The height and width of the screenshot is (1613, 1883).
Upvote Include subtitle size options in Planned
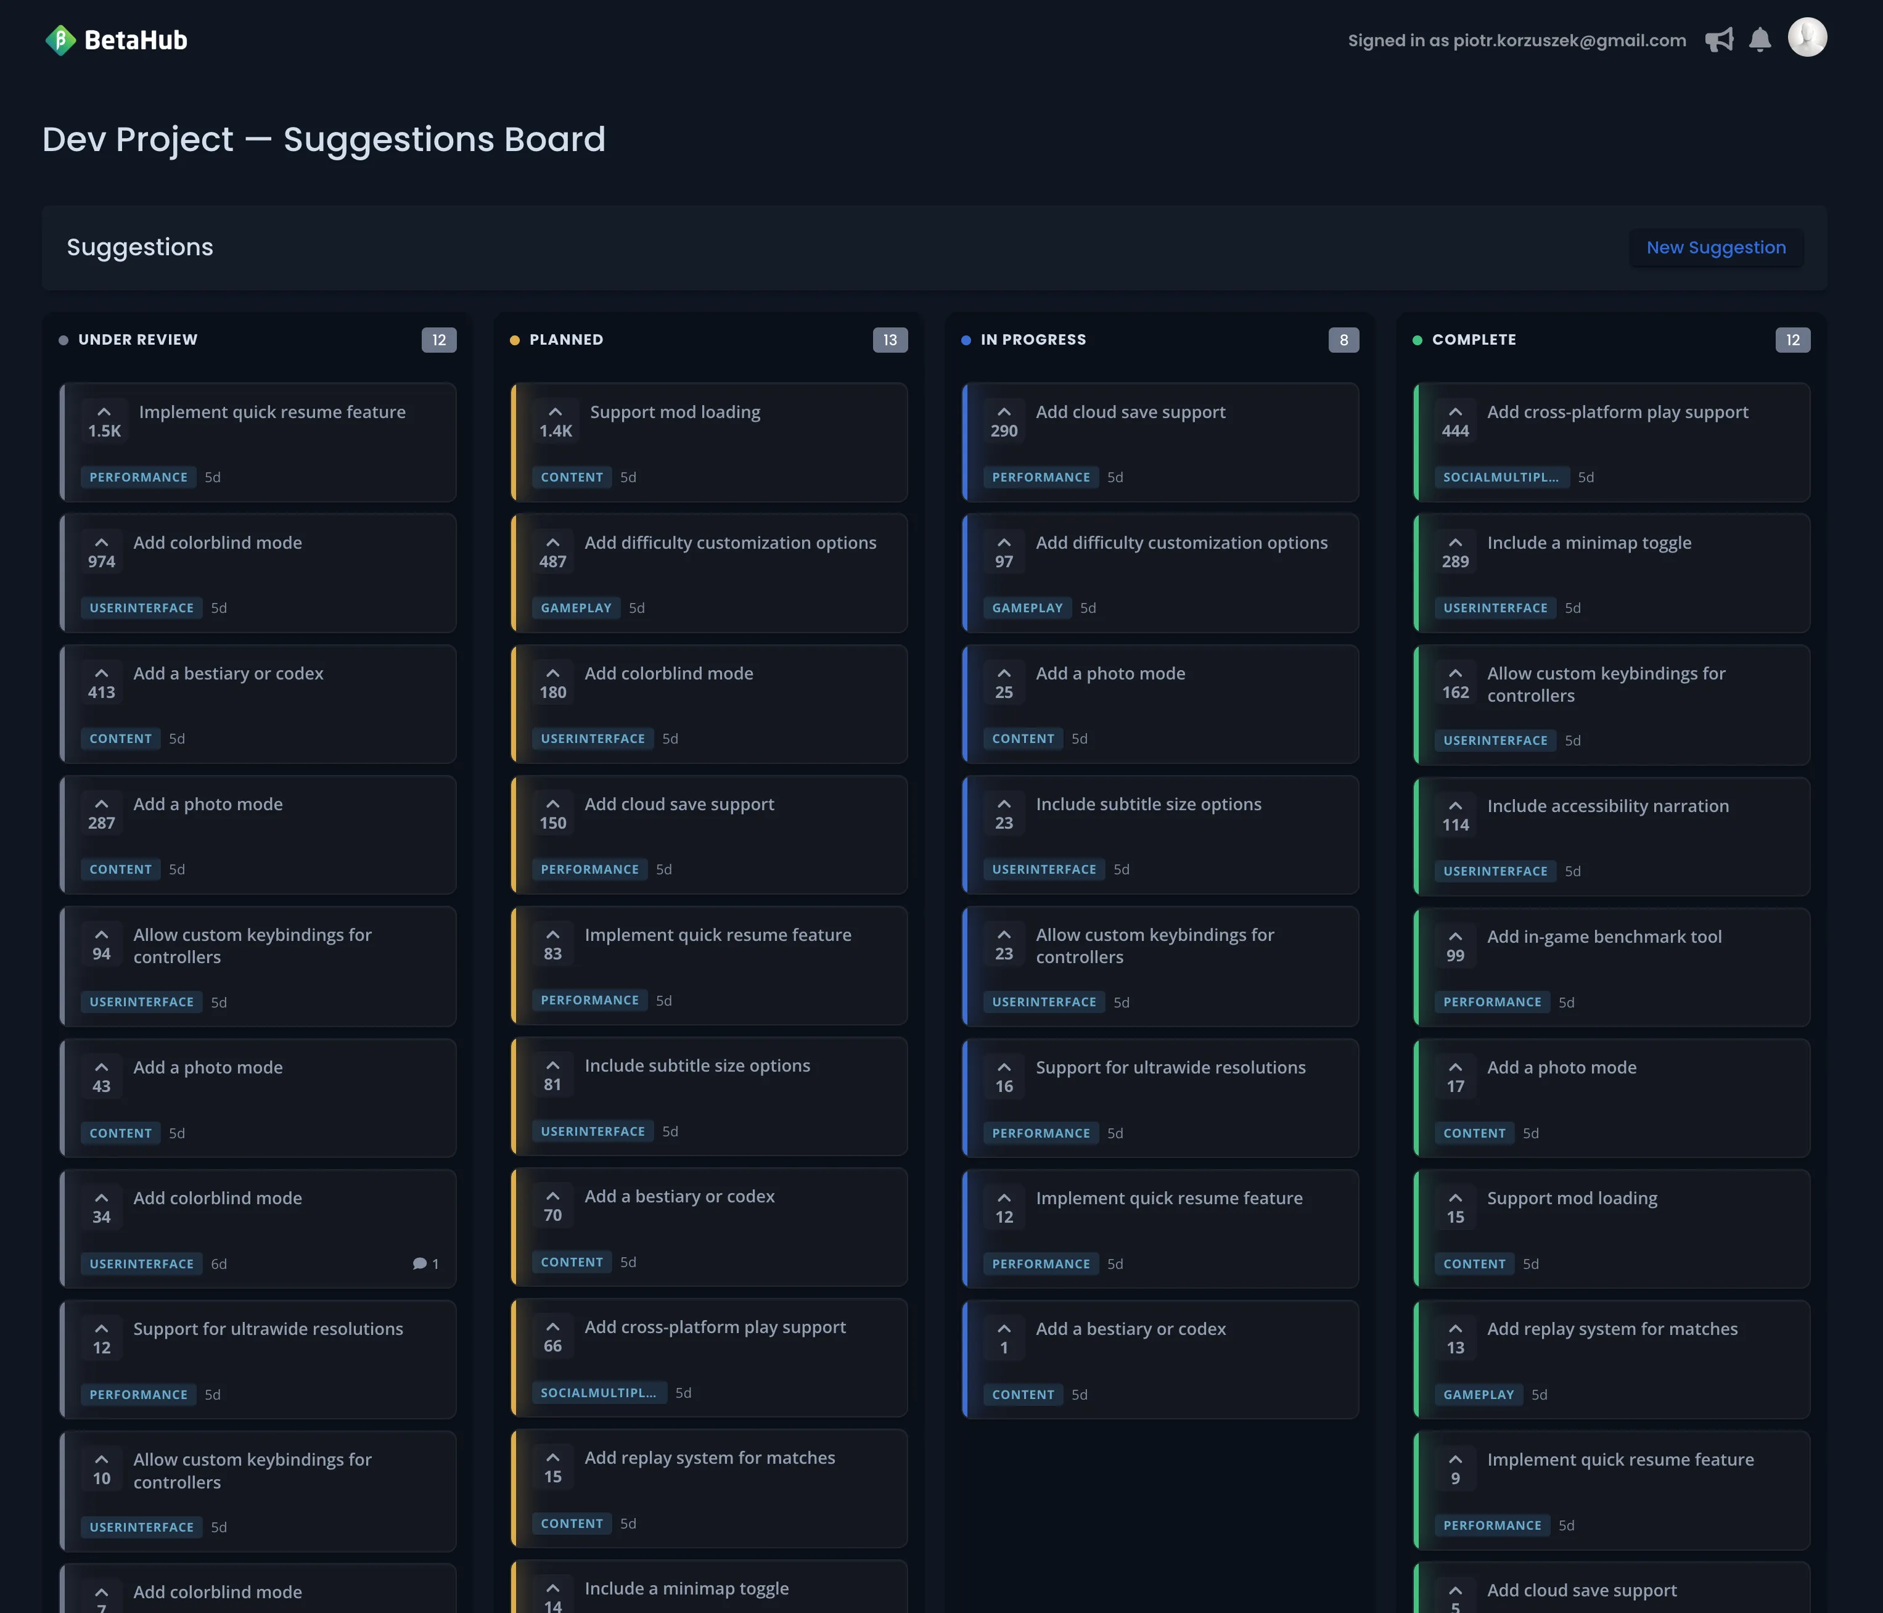(552, 1065)
